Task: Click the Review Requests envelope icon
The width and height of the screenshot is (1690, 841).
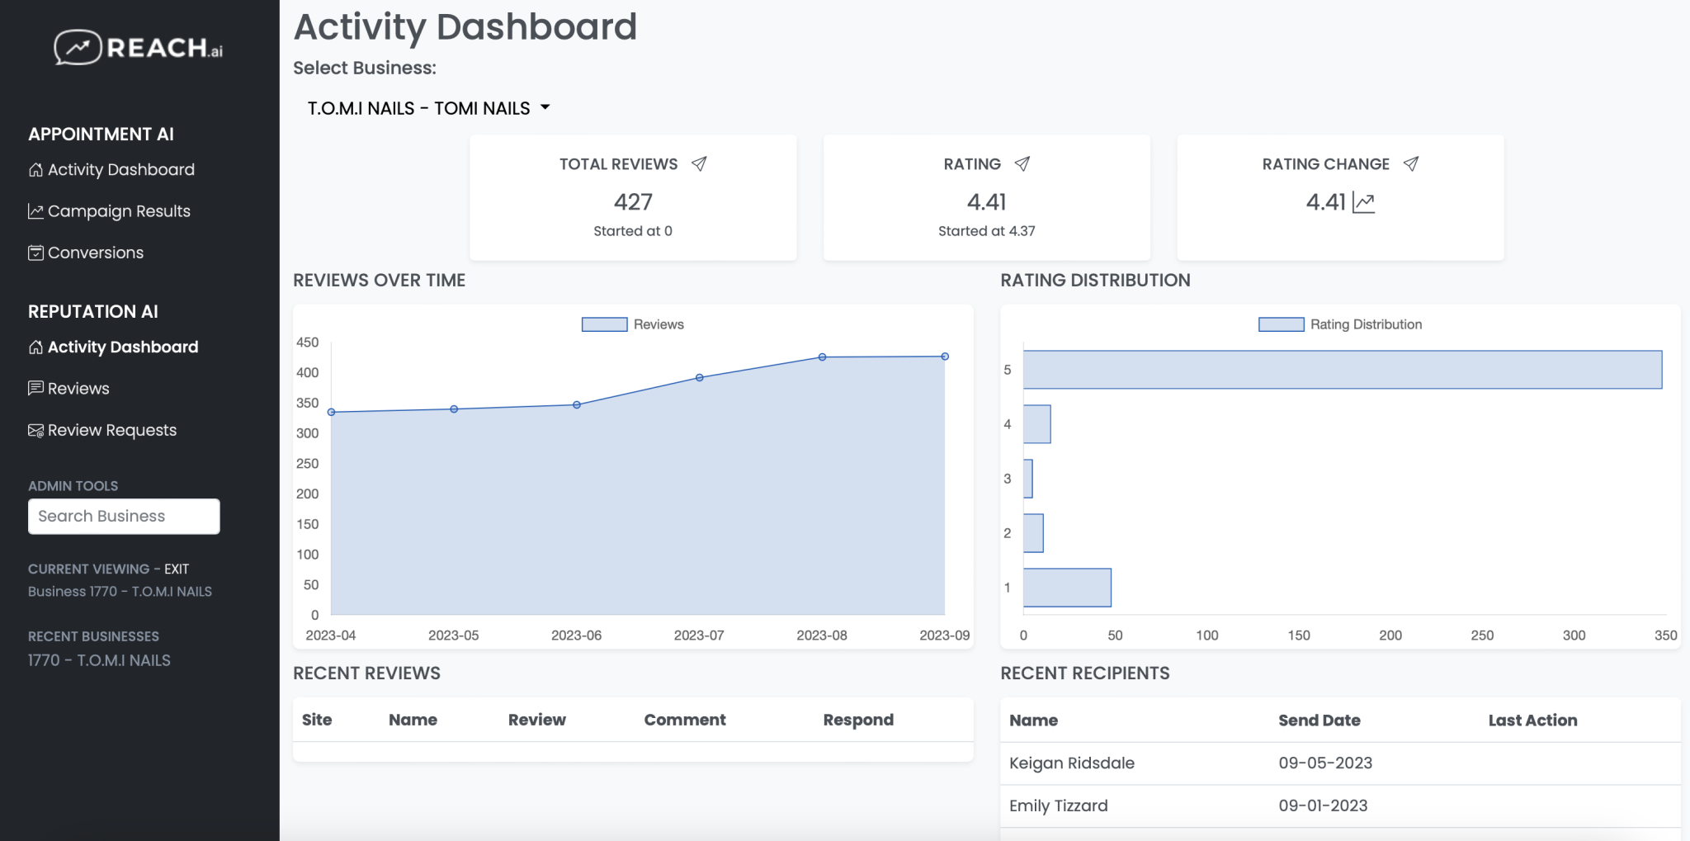Action: (x=35, y=430)
